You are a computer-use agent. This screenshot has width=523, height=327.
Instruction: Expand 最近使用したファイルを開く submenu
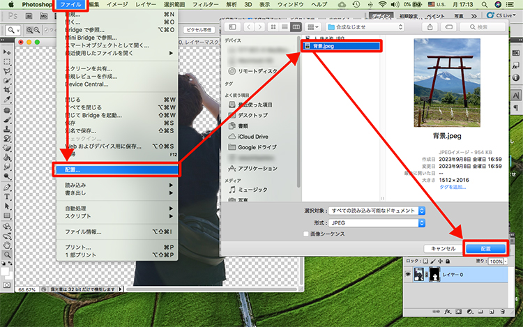point(117,53)
